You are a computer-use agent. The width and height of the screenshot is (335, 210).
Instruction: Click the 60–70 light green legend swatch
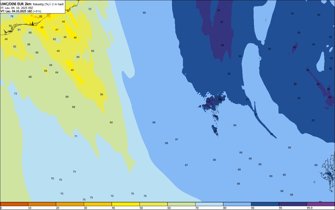[181, 204]
